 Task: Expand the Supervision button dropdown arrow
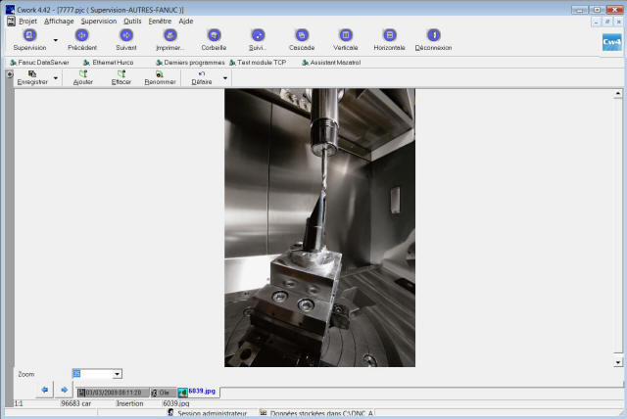(55, 41)
